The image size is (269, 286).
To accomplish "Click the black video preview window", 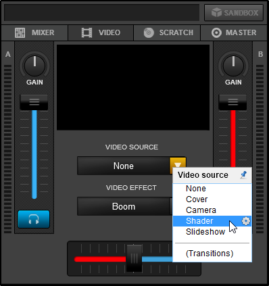I will click(133, 87).
